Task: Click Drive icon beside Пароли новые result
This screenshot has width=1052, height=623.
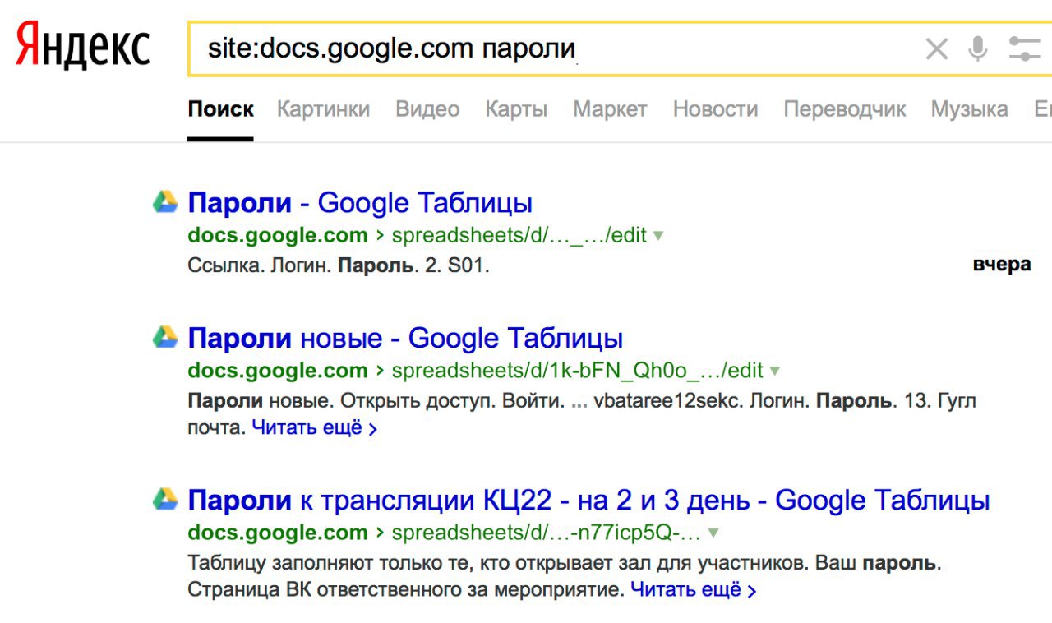Action: (165, 337)
